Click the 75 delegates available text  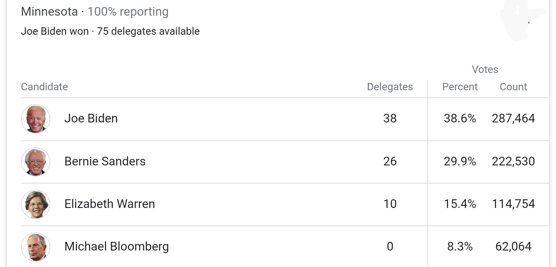click(148, 31)
